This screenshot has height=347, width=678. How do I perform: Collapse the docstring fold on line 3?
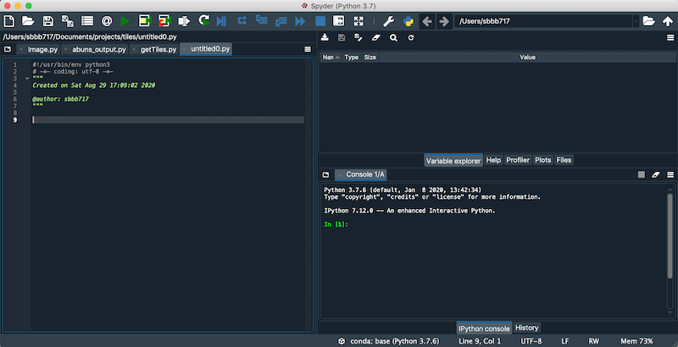(x=27, y=79)
